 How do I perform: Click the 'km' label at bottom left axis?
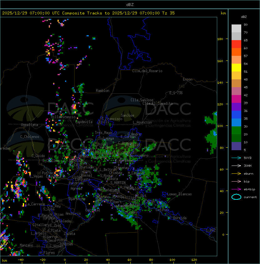pos(5,261)
